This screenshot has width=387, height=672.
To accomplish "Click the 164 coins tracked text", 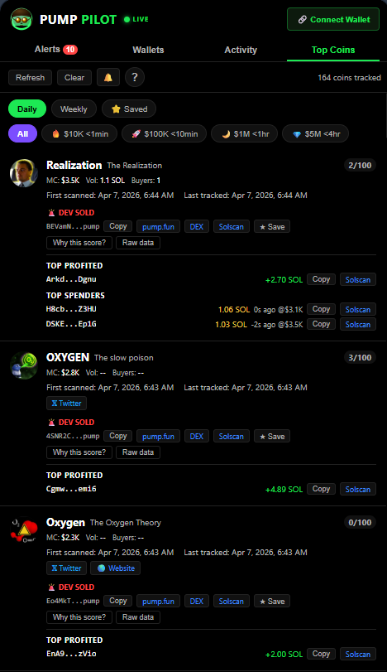I will (349, 78).
